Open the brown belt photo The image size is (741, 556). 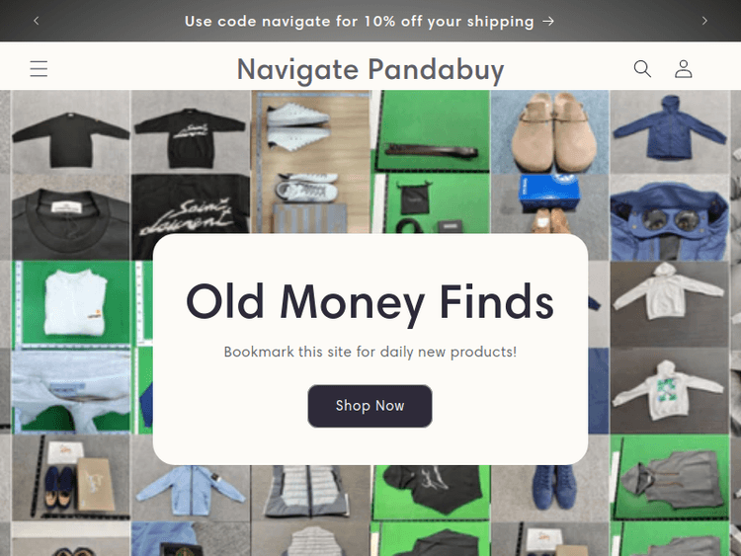[x=431, y=131]
